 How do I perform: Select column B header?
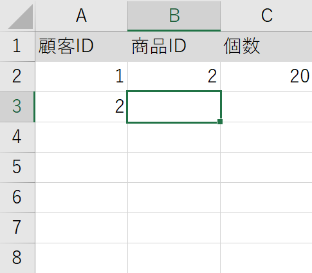point(174,15)
